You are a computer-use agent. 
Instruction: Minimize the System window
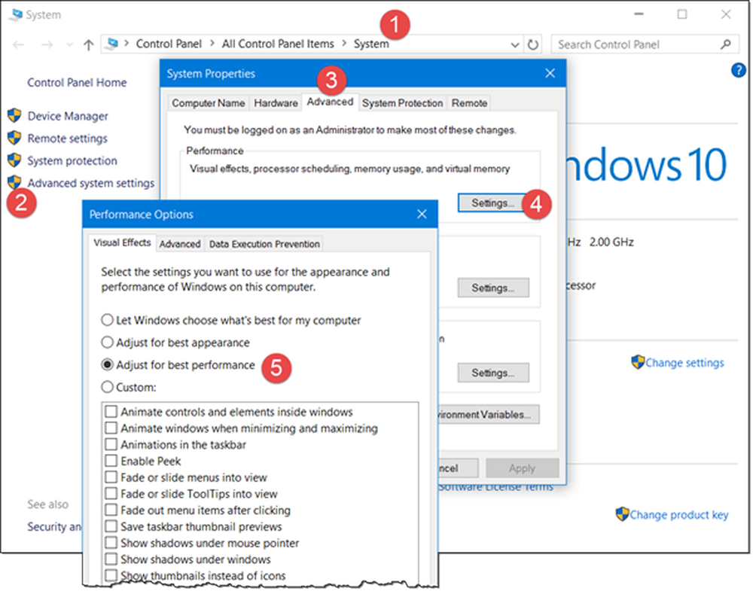pyautogui.click(x=639, y=14)
